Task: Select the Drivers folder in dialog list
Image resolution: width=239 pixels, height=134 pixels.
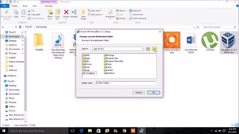Action: [87, 64]
